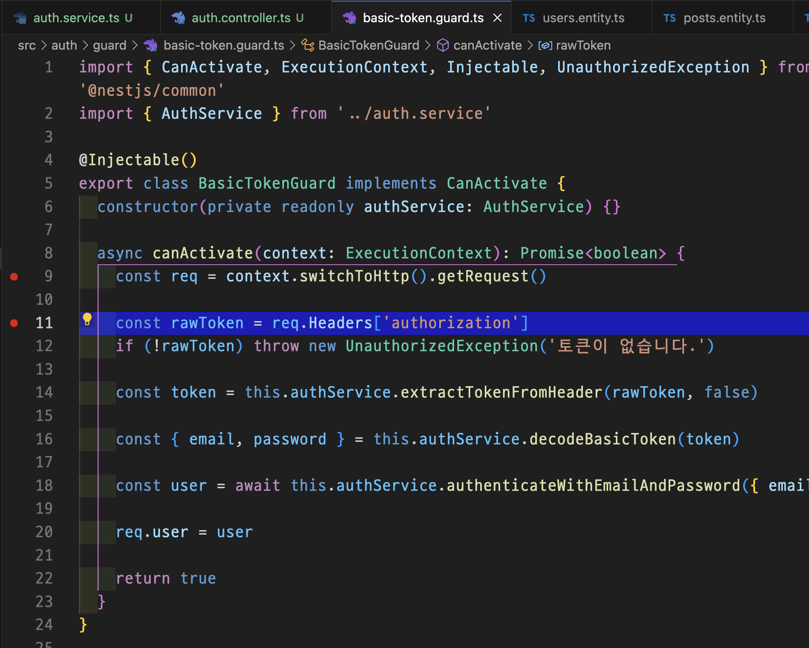Image resolution: width=809 pixels, height=648 pixels.
Task: Click 'return true' on line 22
Action: coord(166,579)
